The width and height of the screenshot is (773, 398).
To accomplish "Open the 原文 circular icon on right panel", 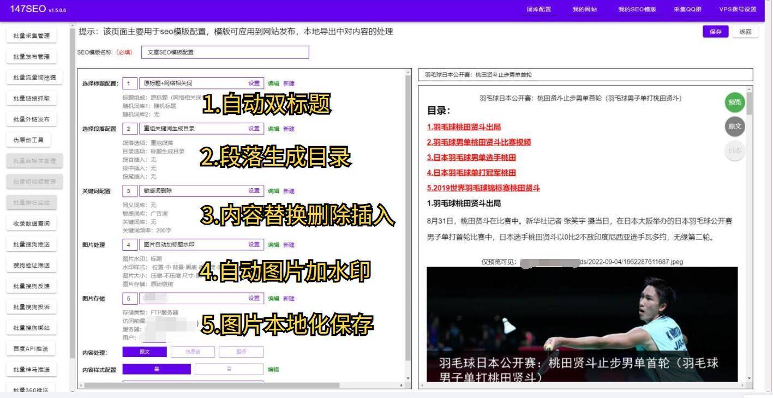I will pos(734,126).
